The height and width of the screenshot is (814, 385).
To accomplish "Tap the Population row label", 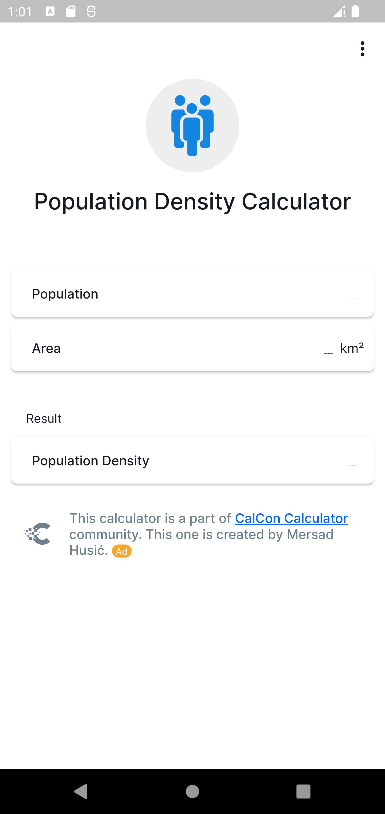I will [65, 294].
